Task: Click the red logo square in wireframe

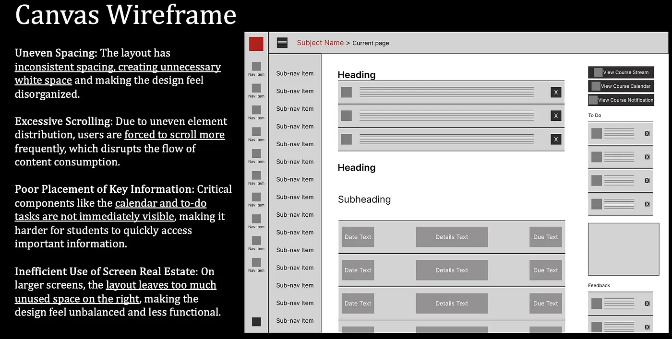Action: pos(256,44)
